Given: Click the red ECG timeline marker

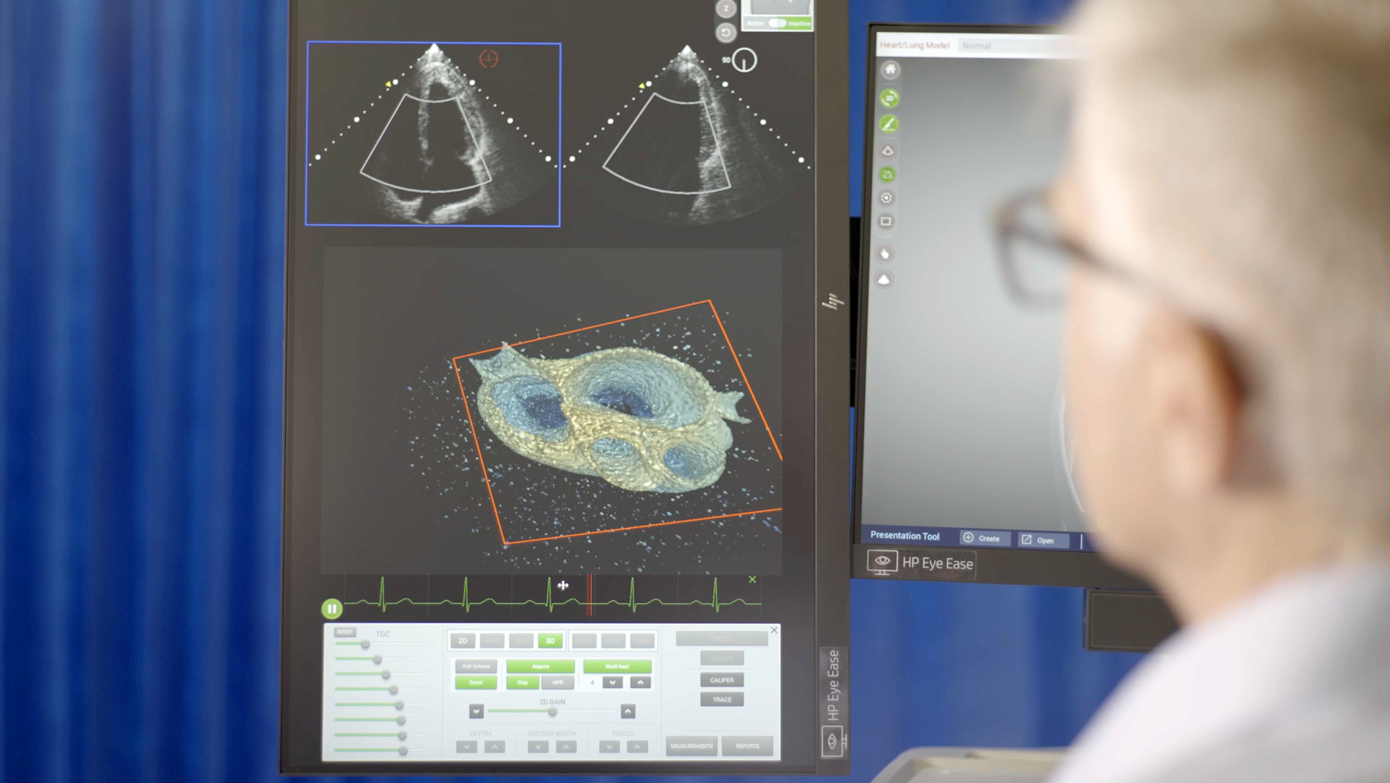Looking at the screenshot, I should pos(590,594).
